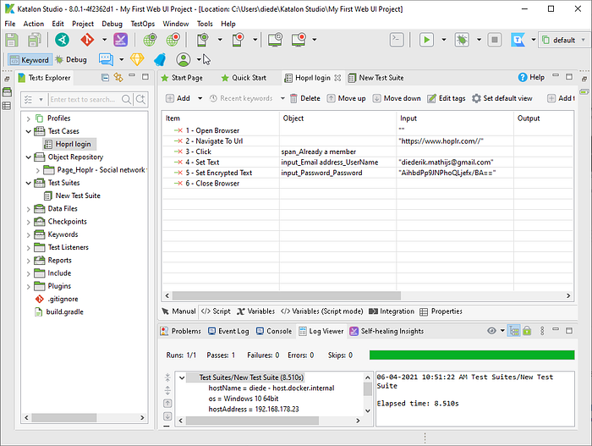Open the default profile dropdown
This screenshot has width=592, height=446.
[x=564, y=40]
